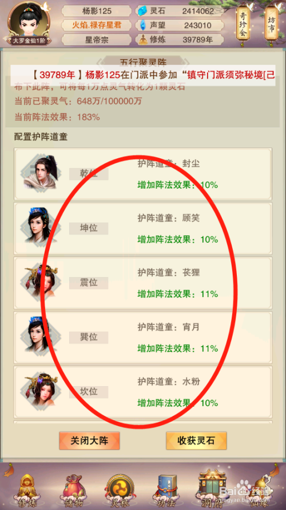Click 收获灵石 button

196,441
